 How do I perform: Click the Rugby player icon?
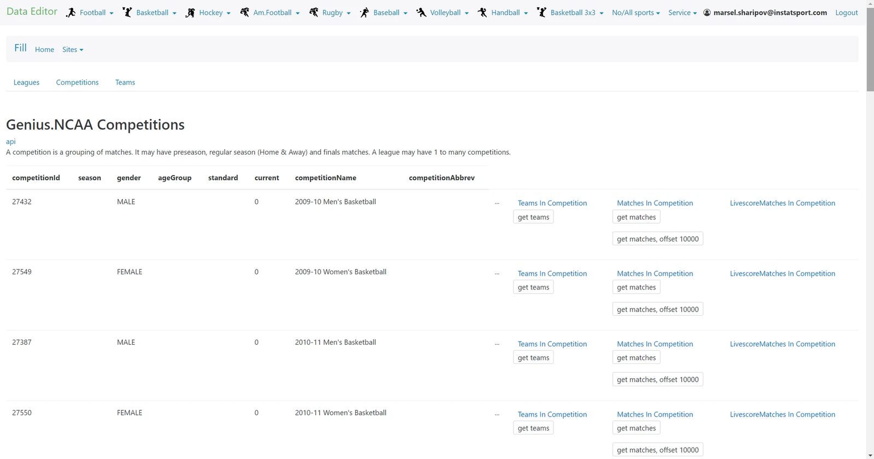click(314, 12)
